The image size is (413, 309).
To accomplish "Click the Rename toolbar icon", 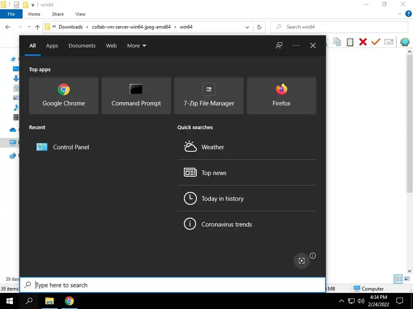I will (389, 42).
